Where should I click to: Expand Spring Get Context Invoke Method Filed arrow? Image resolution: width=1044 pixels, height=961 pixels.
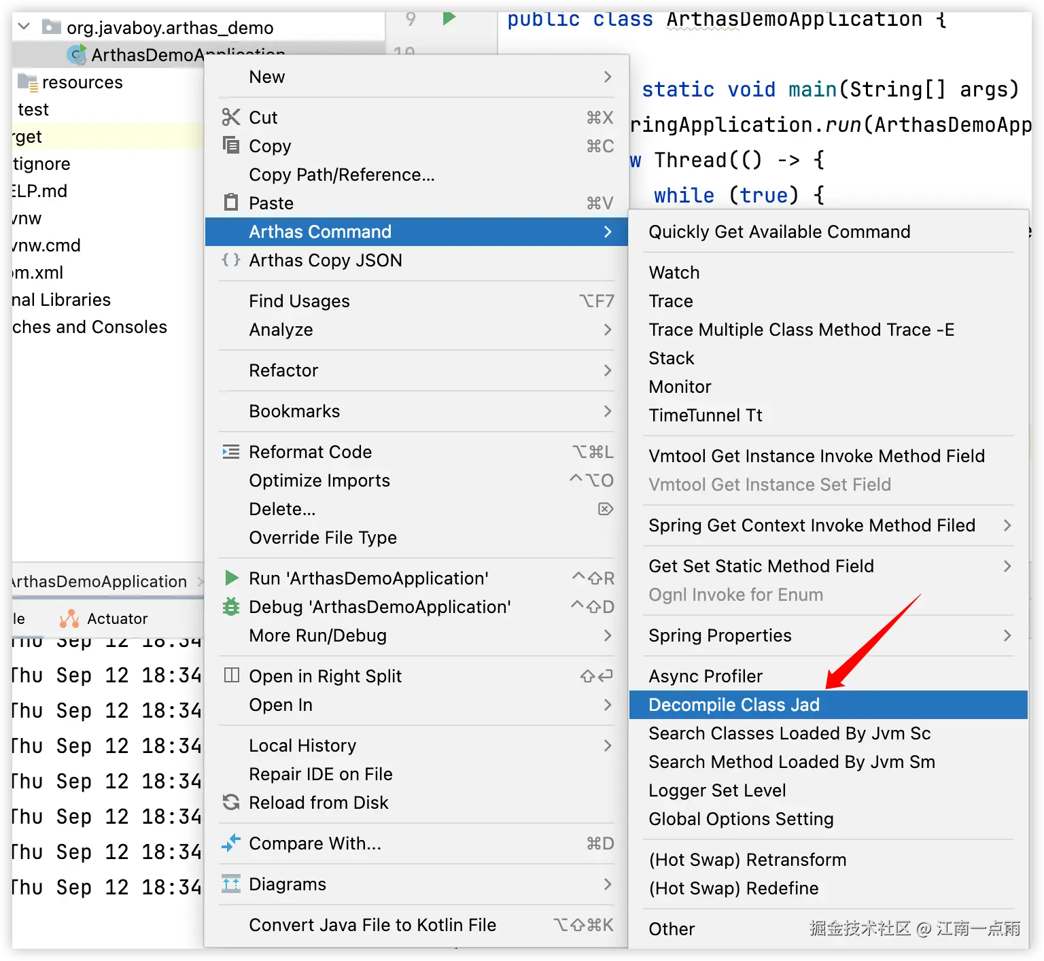point(1007,525)
